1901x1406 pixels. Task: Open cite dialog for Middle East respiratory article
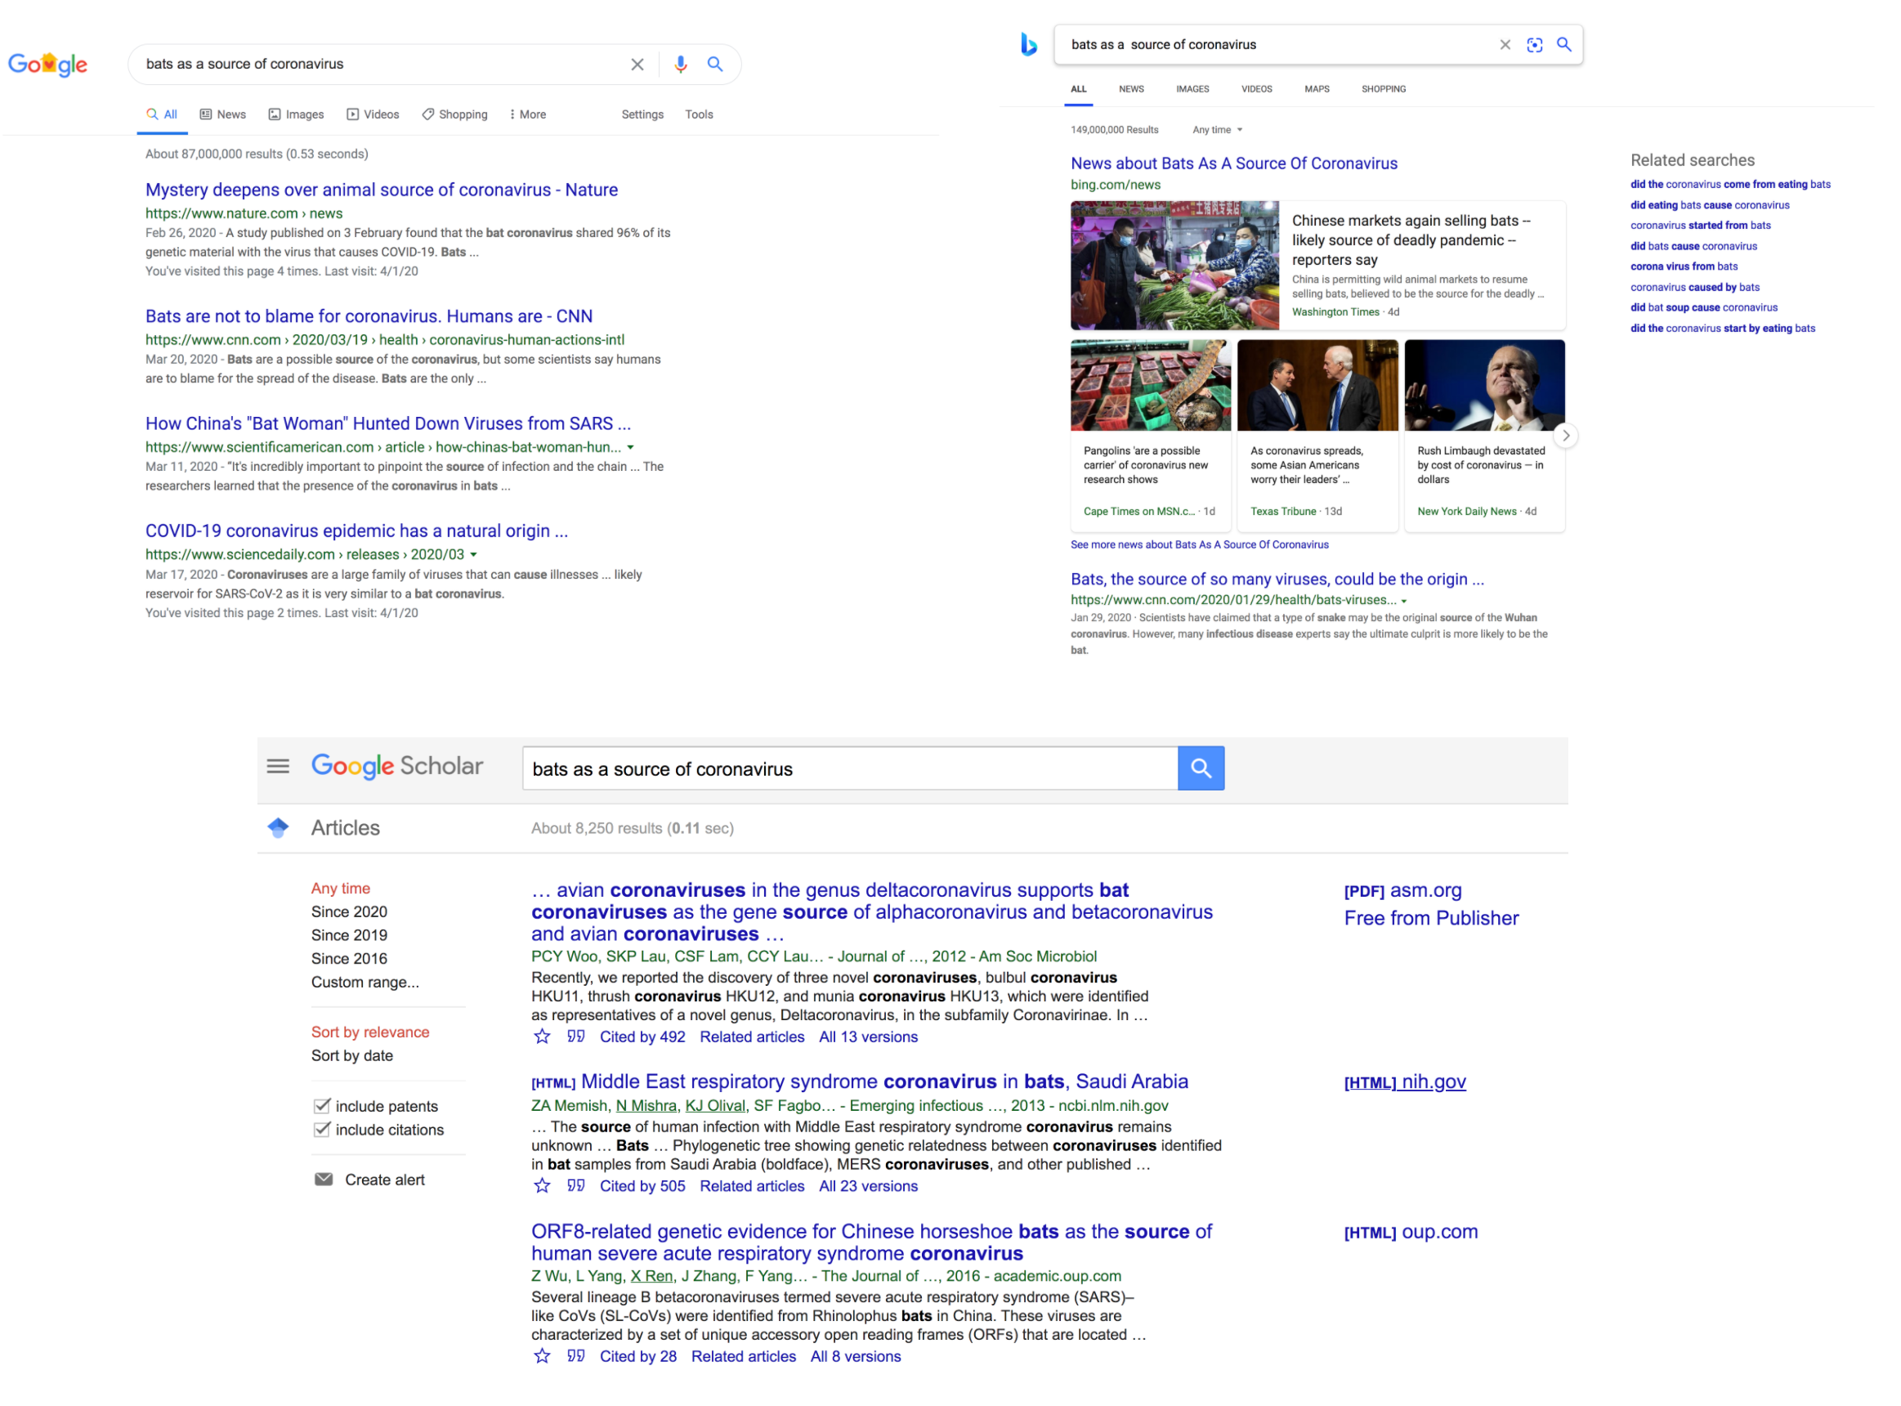click(x=576, y=1186)
